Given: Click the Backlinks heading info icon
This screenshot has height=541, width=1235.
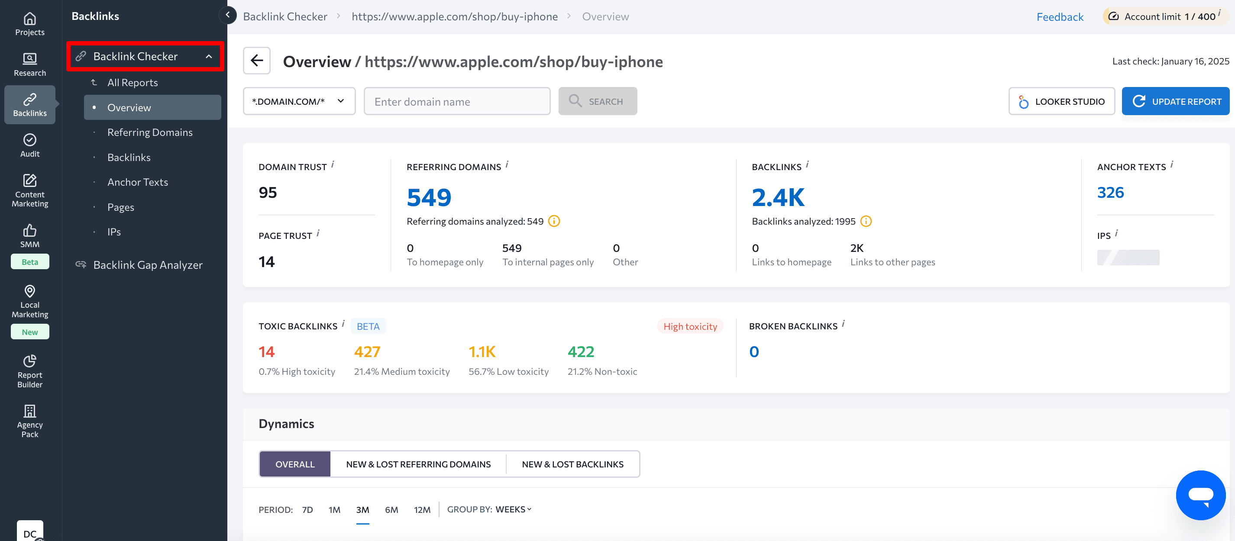Looking at the screenshot, I should coord(807,164).
